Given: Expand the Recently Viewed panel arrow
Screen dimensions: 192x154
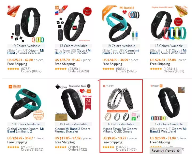Looking at the screenshot, I should coord(178,151).
